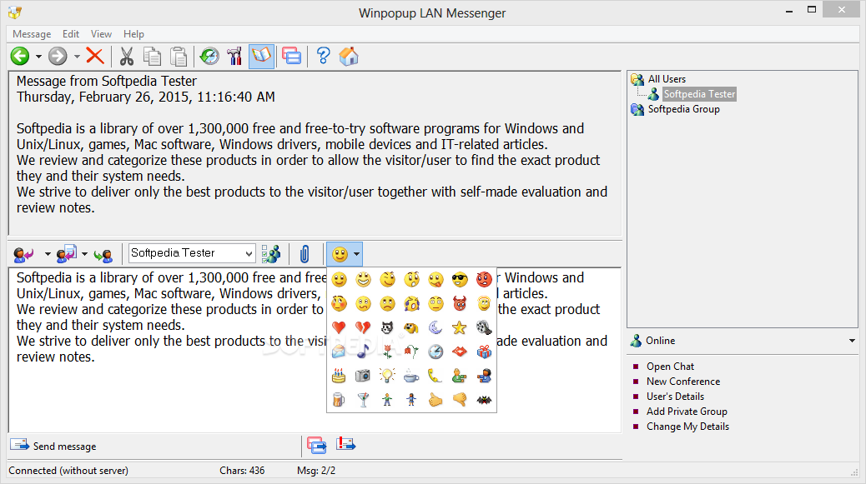
Task: Select Softpedia Tester in the user tree
Action: [699, 93]
